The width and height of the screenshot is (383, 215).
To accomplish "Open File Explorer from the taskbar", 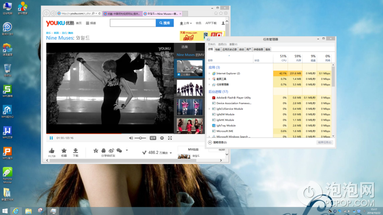I will (28, 211).
